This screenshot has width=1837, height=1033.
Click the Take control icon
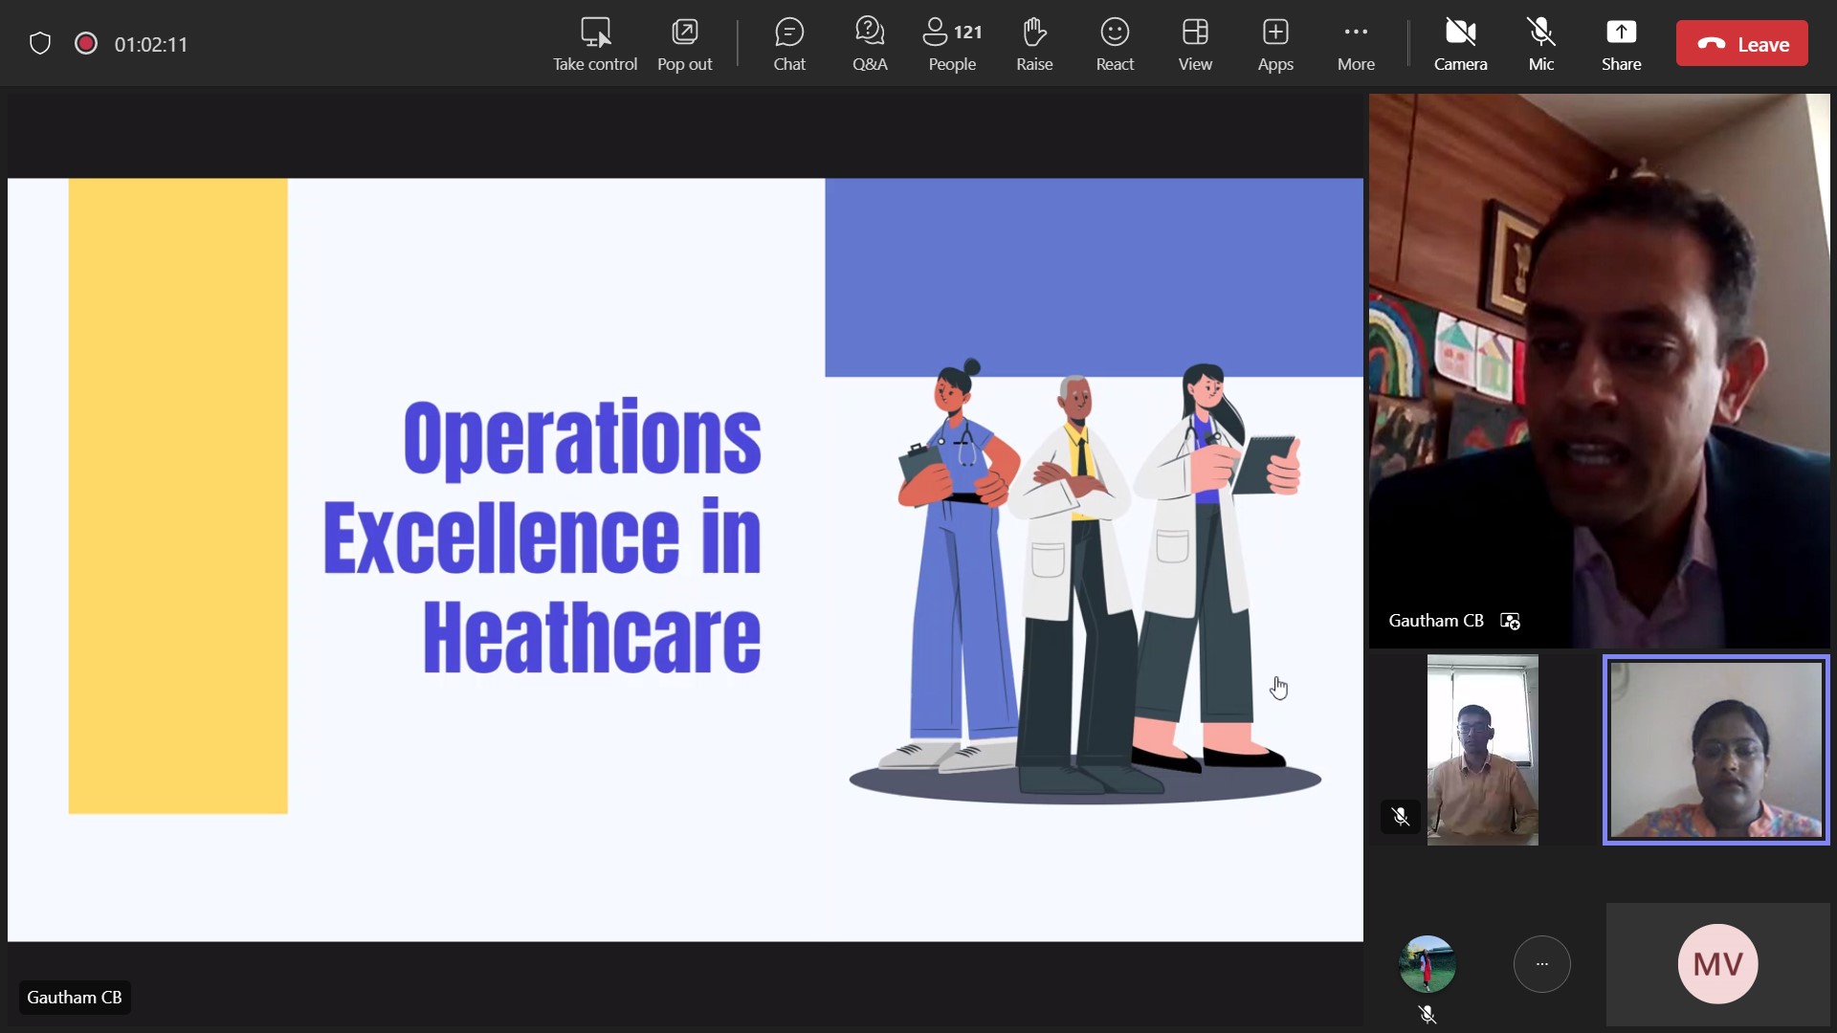pos(594,44)
